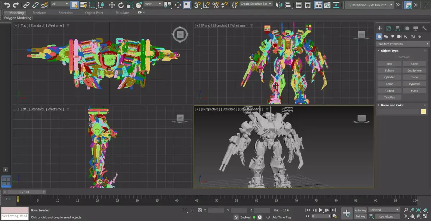Click the Undo arrow icon
The image size is (431, 221).
pos(6,5)
